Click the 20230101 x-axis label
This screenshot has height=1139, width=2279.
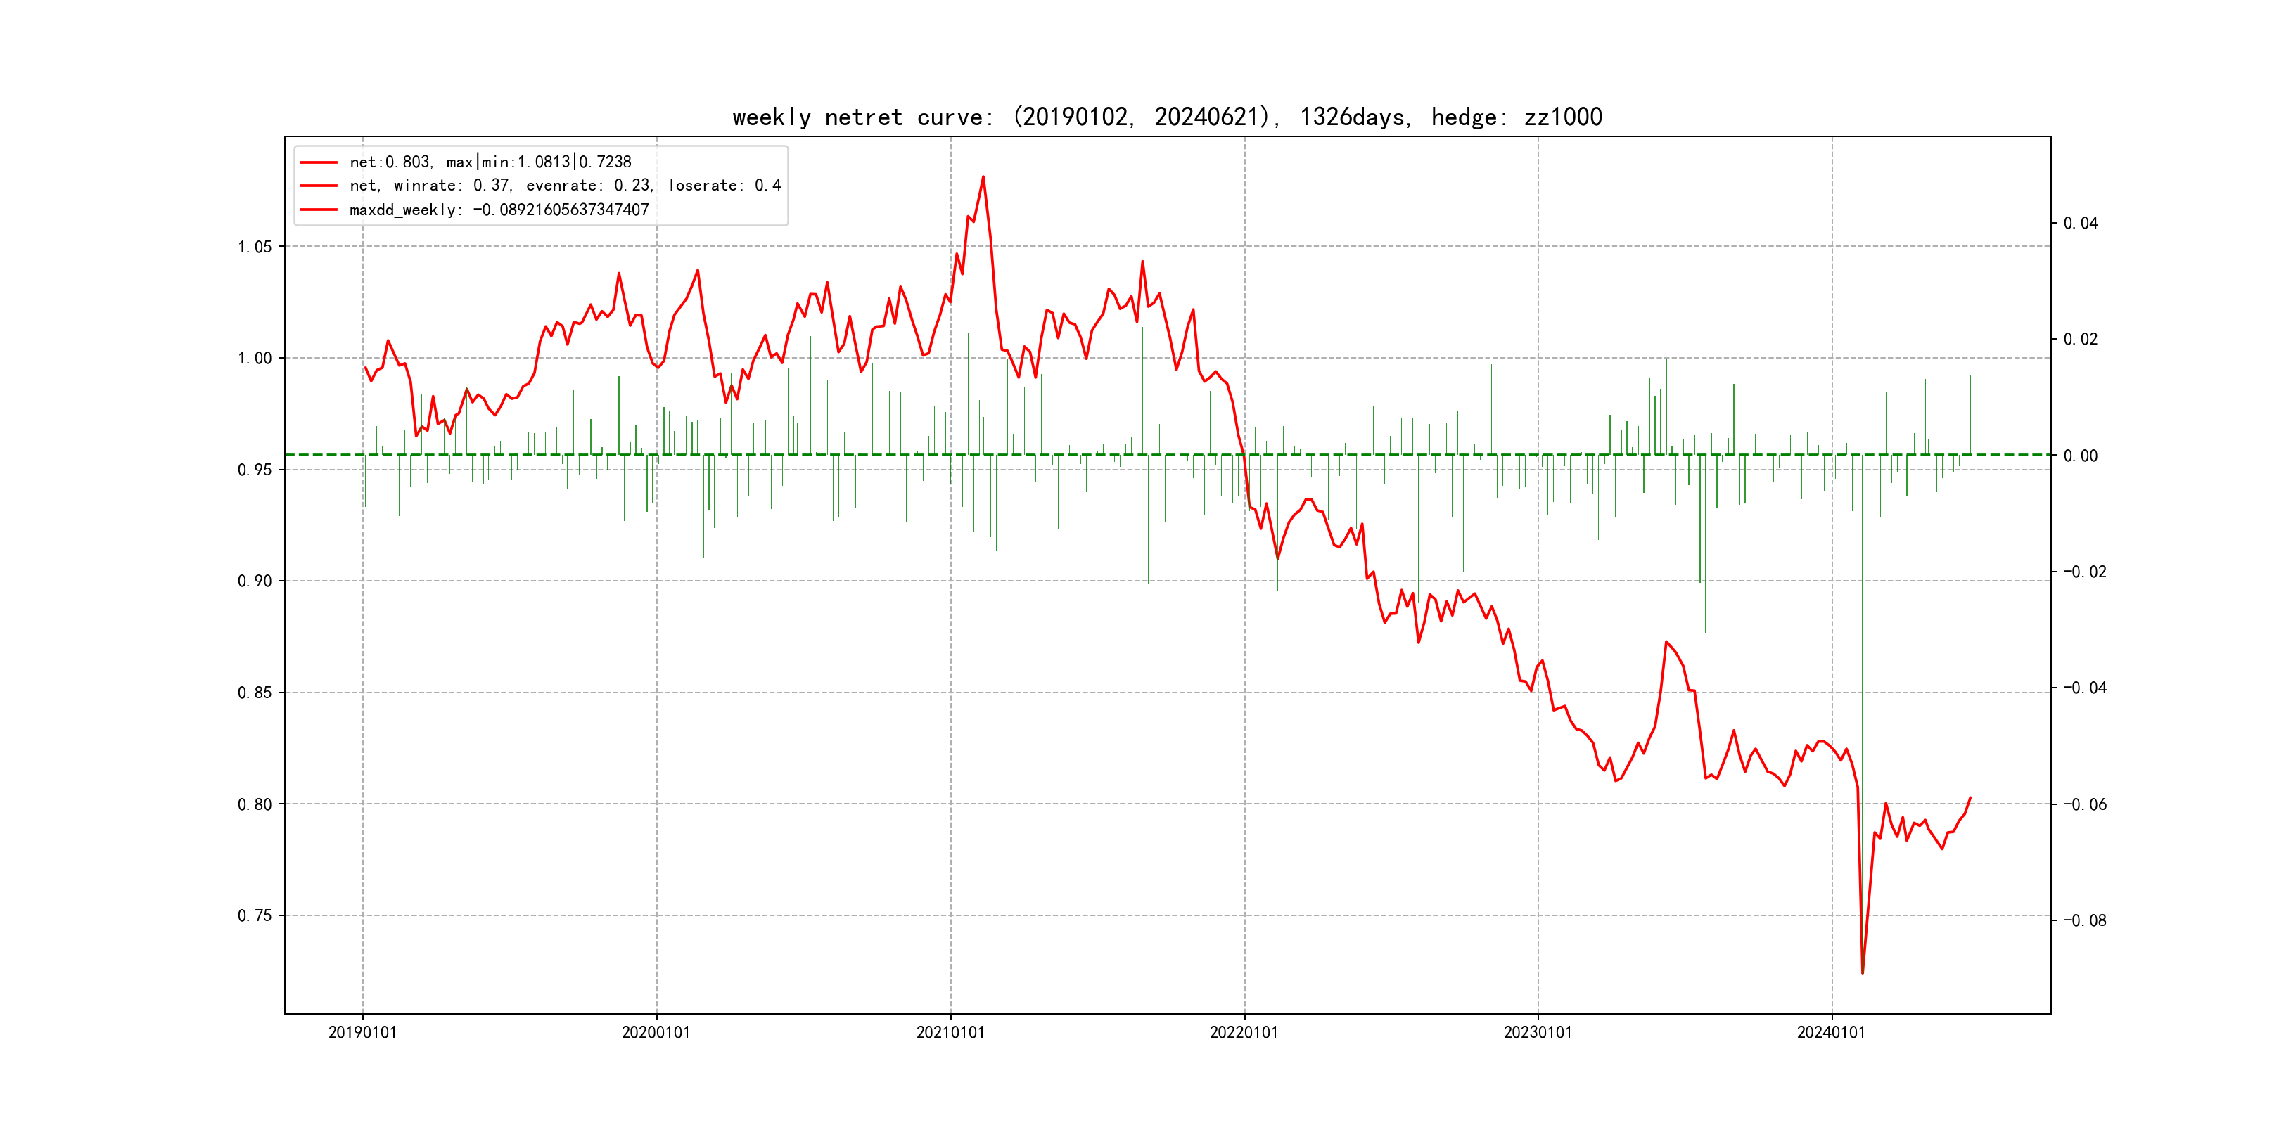(1538, 1033)
